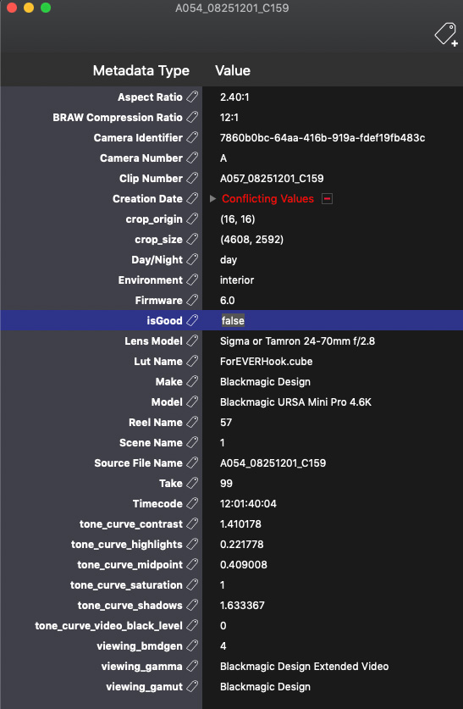Click the pencil icon beside Aspect Ratio
The width and height of the screenshot is (463, 709).
(192, 97)
